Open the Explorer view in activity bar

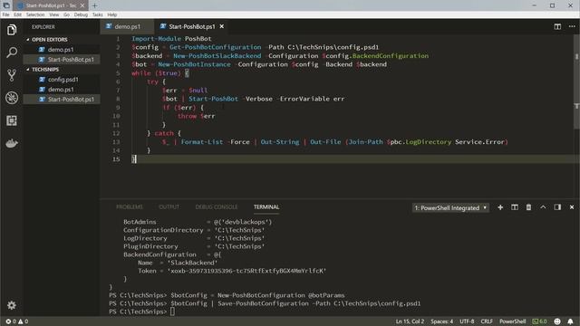click(12, 30)
